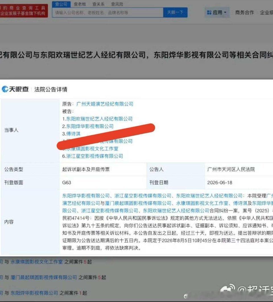Open plaintiff 广州天姬演艺经纪有限公司 link
The width and height of the screenshot is (273, 302).
point(105,104)
